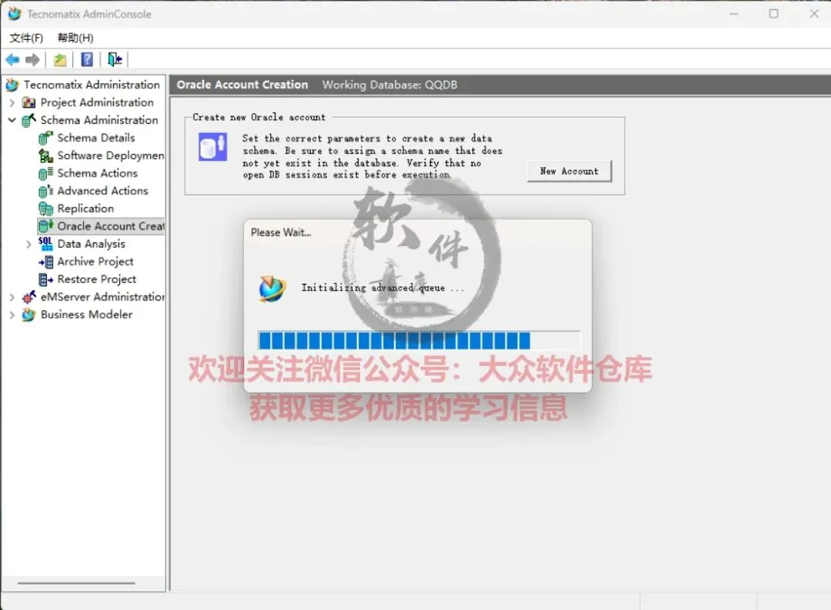Image resolution: width=831 pixels, height=610 pixels.
Task: Click the Please Wait... dialog title
Action: pos(281,232)
